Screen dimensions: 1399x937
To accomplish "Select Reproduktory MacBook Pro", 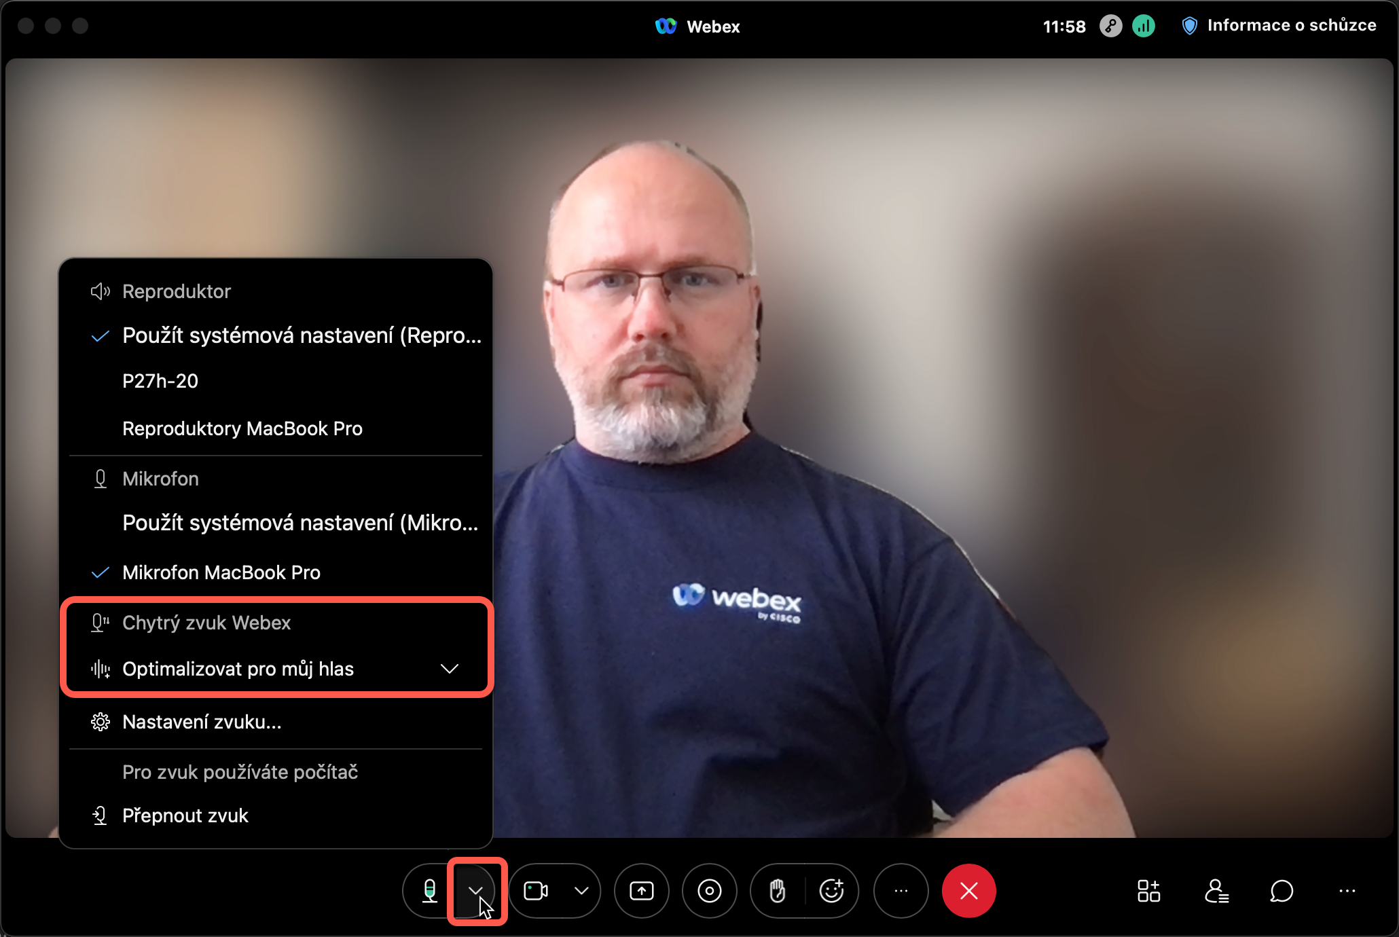I will tap(276, 428).
